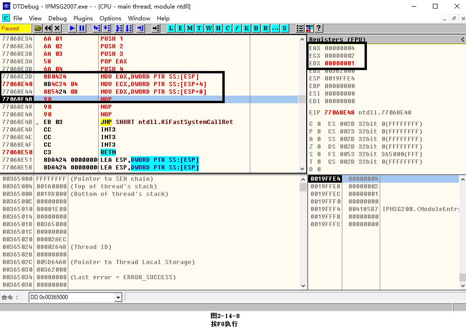Click the C system menu icon
The image size is (466, 328).
(6, 18)
